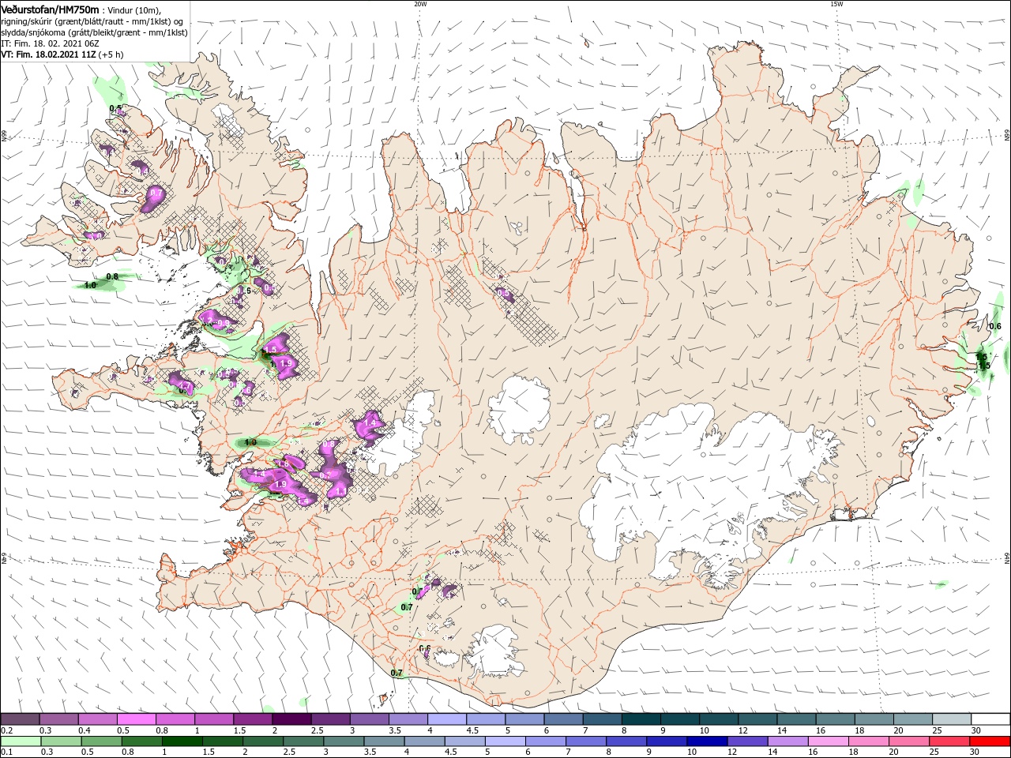The width and height of the screenshot is (1011, 758).
Task: Click the white swatch labeled 30 on the snow scale
Action: (x=990, y=719)
